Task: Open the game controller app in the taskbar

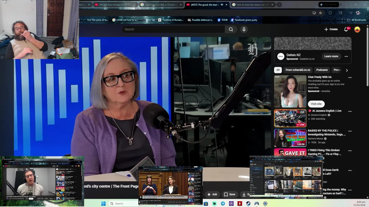Action: (x=257, y=204)
